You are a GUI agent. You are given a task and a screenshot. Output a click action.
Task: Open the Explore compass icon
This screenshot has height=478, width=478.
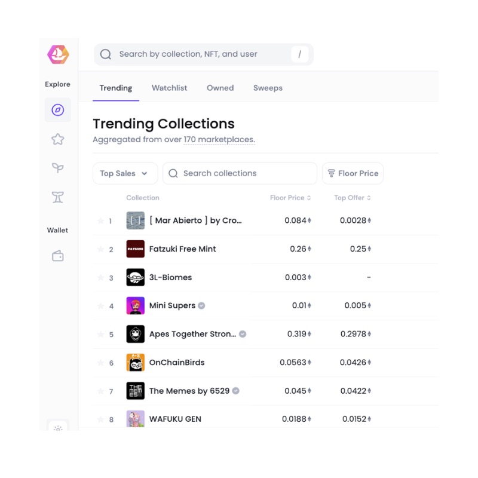[x=57, y=110]
